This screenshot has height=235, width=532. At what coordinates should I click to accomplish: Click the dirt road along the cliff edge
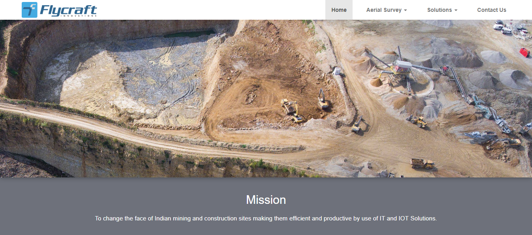click(x=118, y=126)
